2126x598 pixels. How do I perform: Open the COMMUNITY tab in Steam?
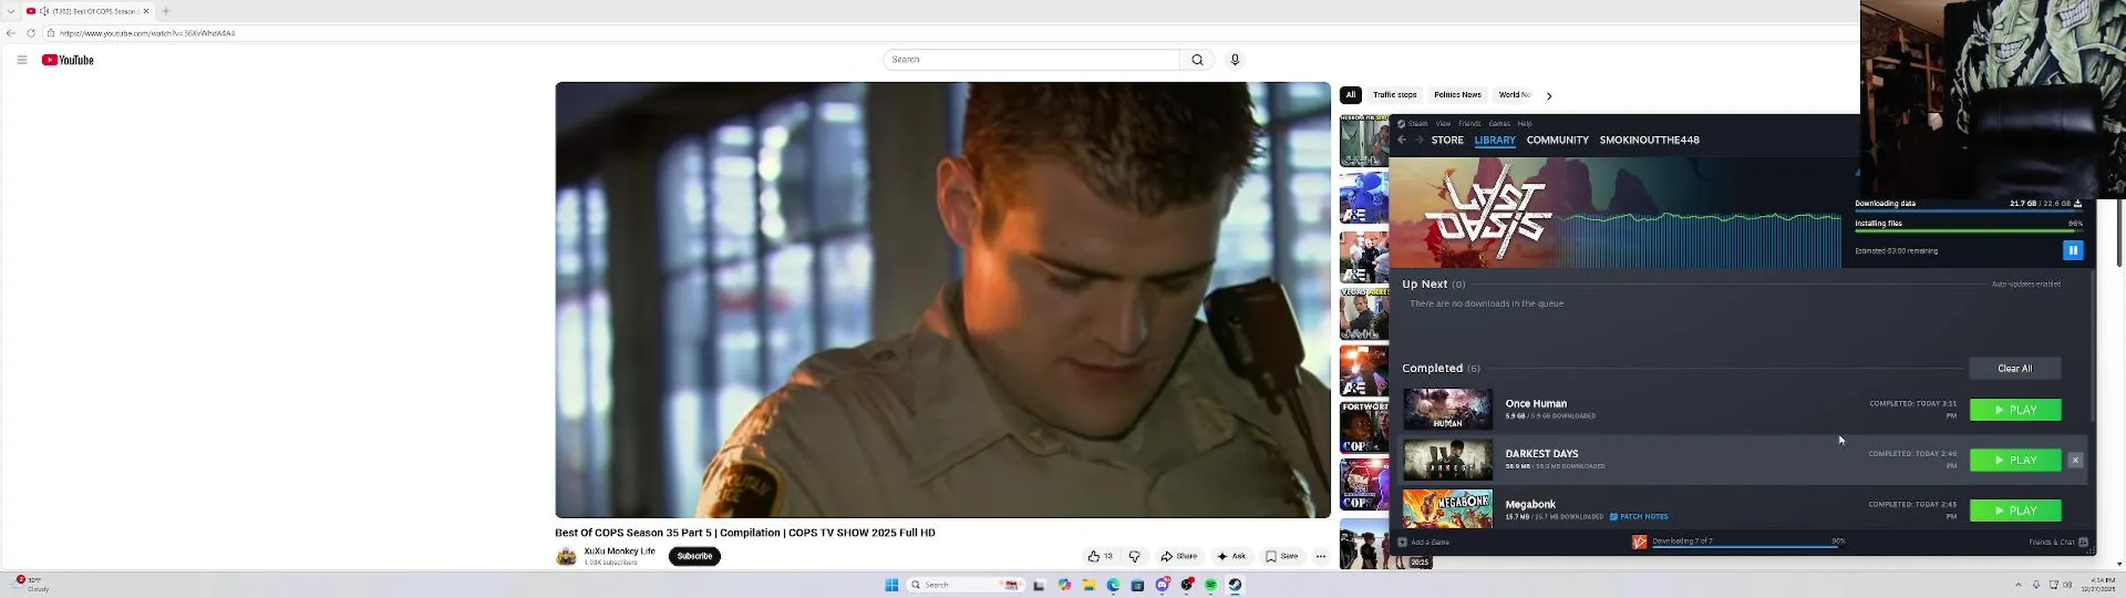(1557, 140)
